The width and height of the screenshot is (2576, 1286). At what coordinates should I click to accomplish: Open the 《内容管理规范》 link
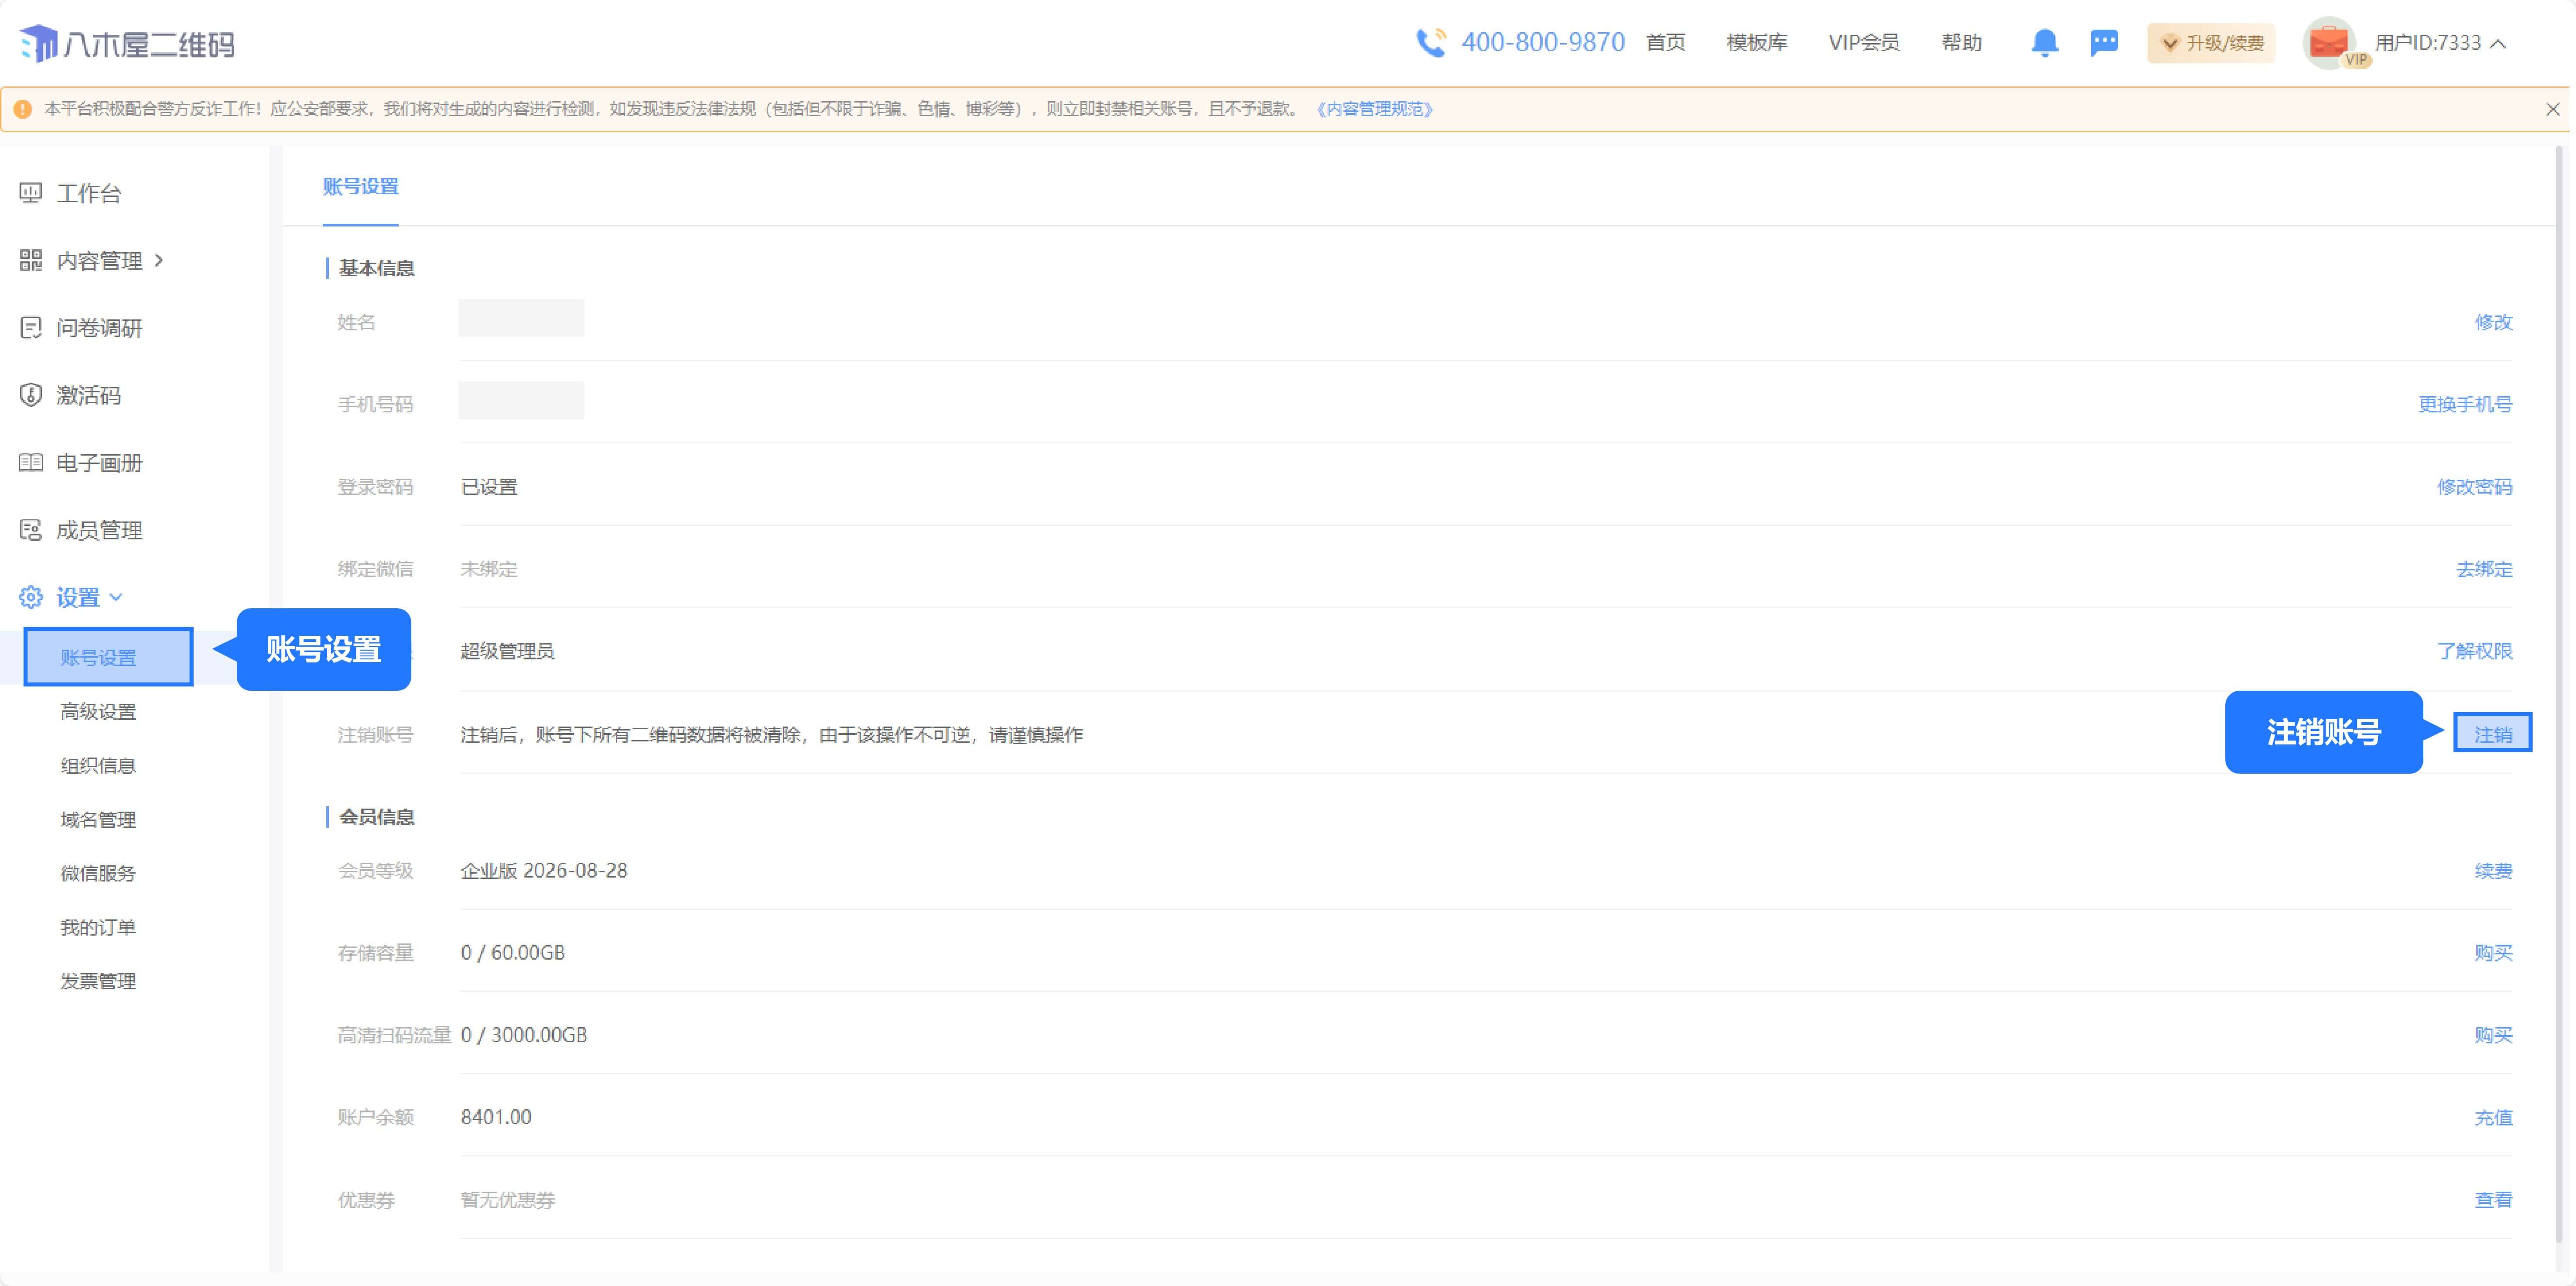(x=1375, y=109)
